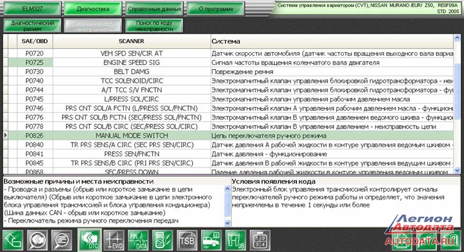
Task: Click the table scroll up arrow
Action: pos(457,38)
